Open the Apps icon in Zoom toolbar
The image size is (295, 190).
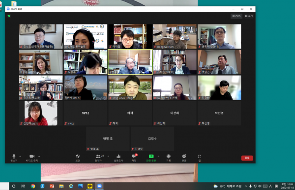(x=200, y=158)
